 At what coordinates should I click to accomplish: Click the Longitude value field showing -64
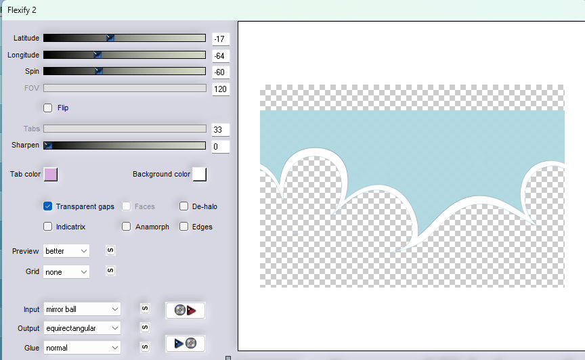pyautogui.click(x=221, y=56)
